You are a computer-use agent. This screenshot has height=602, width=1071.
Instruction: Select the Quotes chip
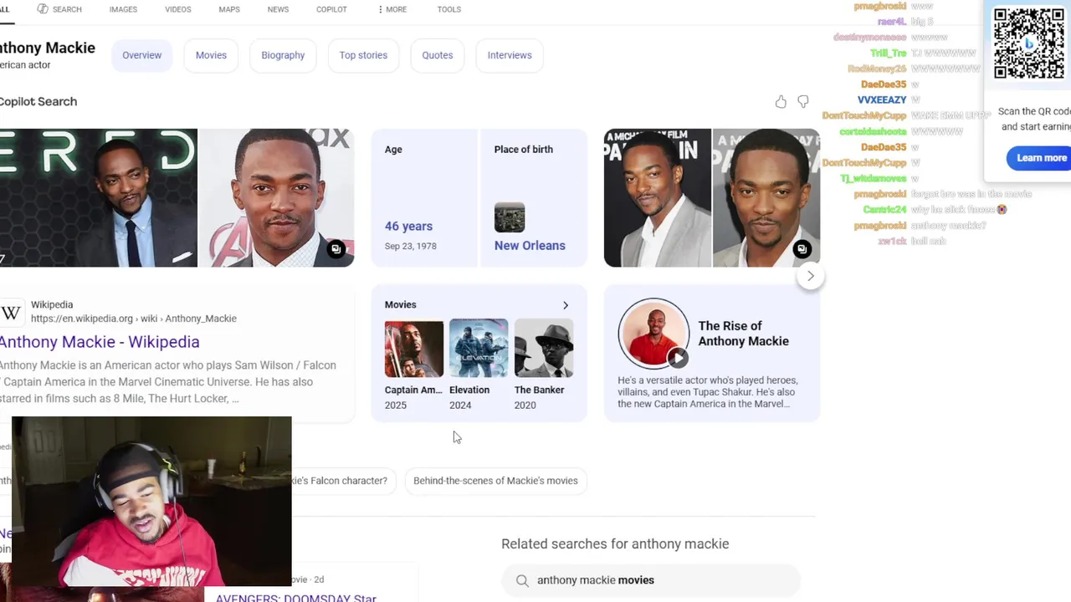437,55
